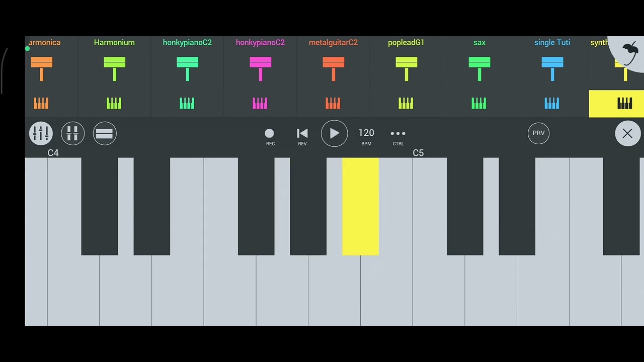Select the orange armonica channel icon
Viewport: 644px width, 362px height.
41,69
